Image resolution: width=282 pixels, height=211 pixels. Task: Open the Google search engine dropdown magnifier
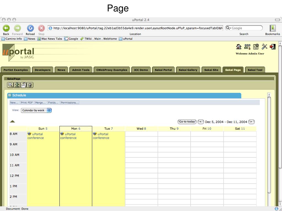point(228,28)
